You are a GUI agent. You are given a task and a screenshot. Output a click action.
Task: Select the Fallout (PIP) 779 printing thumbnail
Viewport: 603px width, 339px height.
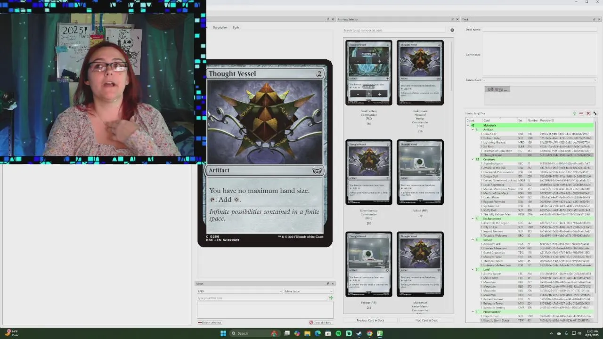tap(420, 172)
